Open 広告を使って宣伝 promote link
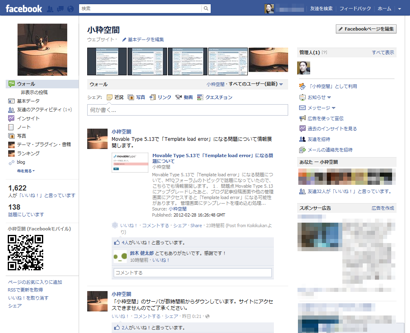The height and width of the screenshot is (333, 410). [326, 118]
